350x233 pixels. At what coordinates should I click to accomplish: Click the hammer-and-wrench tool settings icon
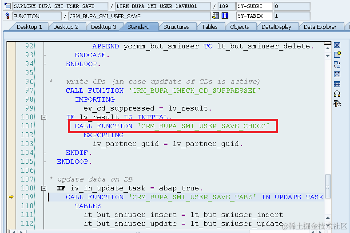pos(337,104)
